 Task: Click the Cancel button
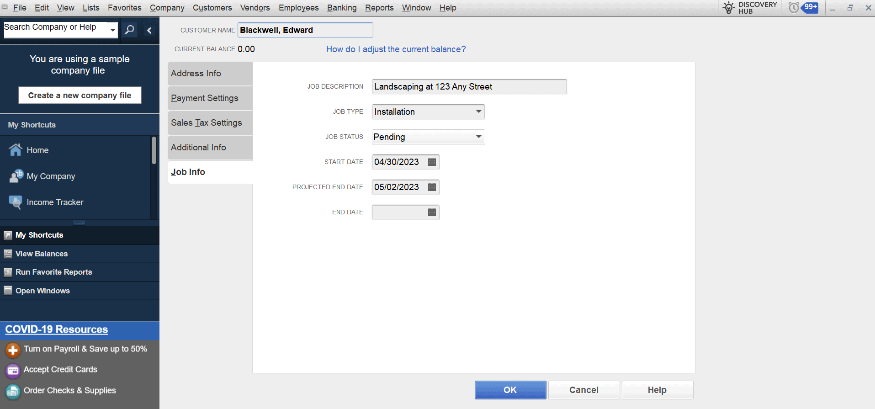584,390
